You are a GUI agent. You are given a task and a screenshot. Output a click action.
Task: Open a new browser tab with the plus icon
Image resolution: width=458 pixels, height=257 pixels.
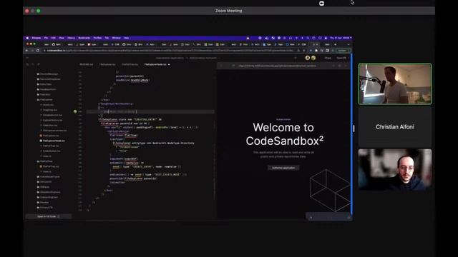(335, 44)
